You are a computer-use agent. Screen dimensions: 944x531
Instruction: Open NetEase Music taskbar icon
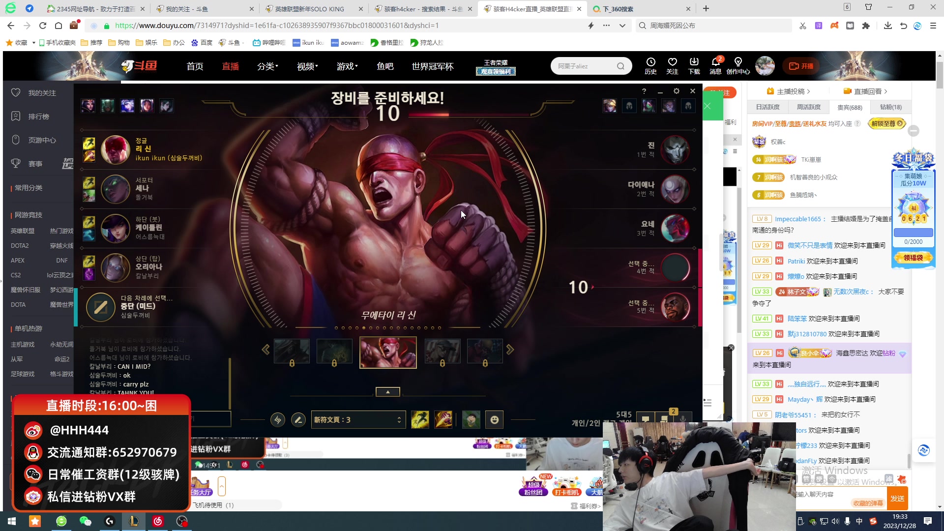point(158,521)
